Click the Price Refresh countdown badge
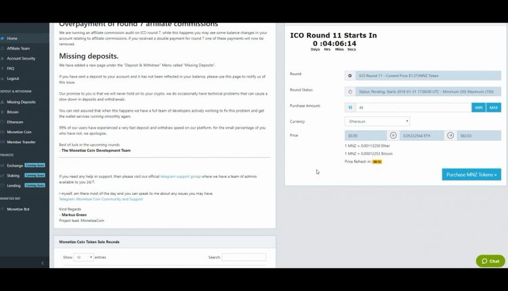 pyautogui.click(x=377, y=162)
